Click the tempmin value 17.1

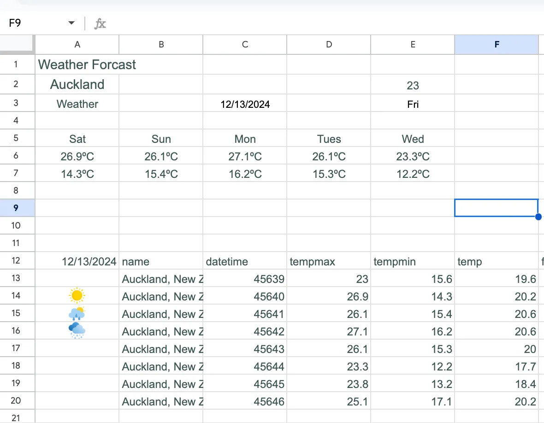click(413, 400)
